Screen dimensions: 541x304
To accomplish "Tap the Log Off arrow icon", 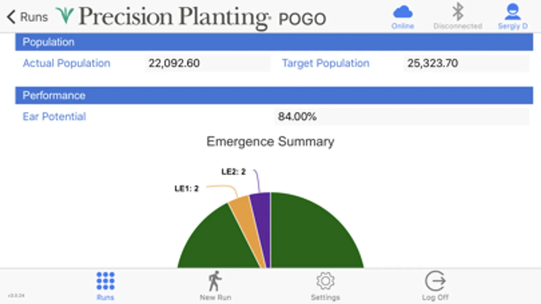I will coord(435,281).
